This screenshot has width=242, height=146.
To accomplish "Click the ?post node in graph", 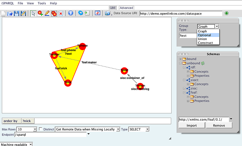I will tap(124, 71).
